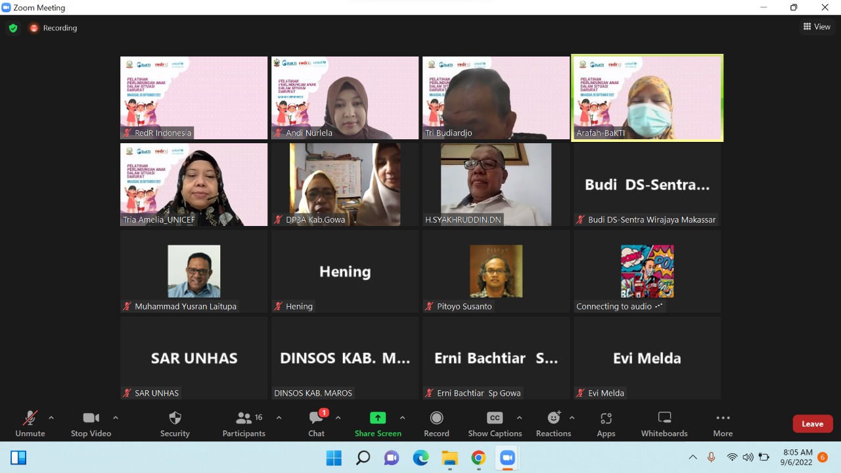Open the Security shield icon
This screenshot has width=841, height=473.
[175, 418]
